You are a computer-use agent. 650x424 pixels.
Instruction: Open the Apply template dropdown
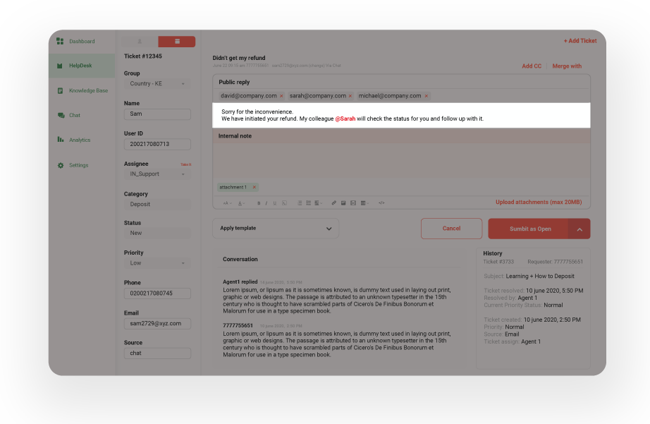click(276, 229)
